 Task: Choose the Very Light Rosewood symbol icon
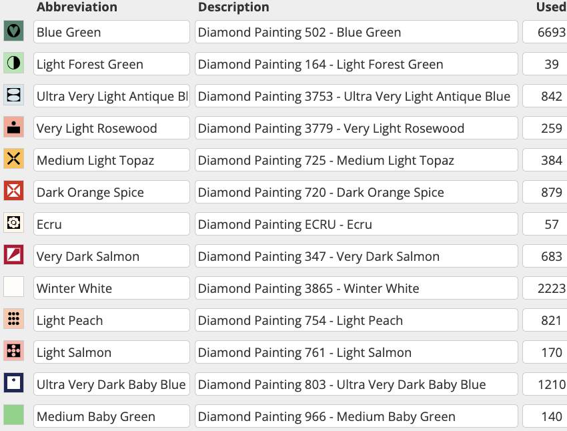point(13,127)
